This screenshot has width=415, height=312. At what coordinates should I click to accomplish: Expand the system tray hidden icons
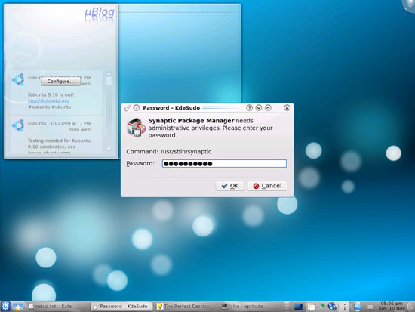(x=344, y=307)
